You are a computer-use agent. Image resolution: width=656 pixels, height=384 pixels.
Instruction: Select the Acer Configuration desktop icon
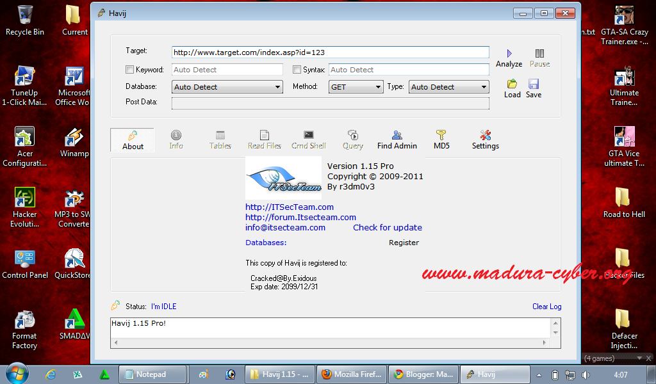tap(25, 147)
